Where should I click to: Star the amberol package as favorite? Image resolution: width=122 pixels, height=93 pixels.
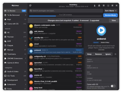(x=115, y=54)
